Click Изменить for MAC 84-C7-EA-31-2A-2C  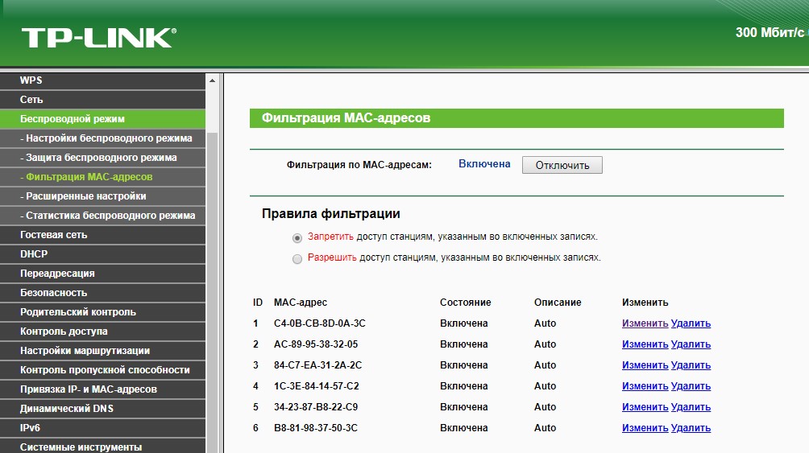[645, 364]
